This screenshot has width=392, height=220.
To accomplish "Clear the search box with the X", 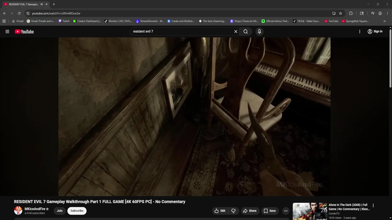I will pos(236,31).
